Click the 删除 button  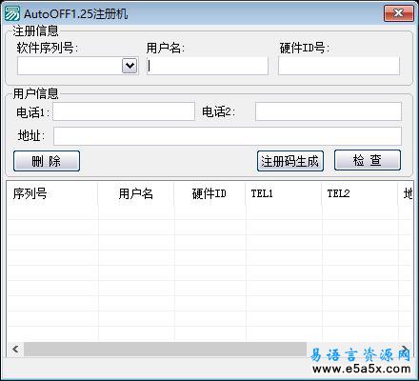pyautogui.click(x=47, y=161)
